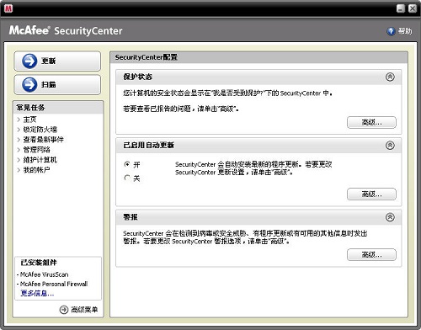Open the More Info (更多信息) link
Image resolution: width=421 pixels, height=330 pixels.
(x=37, y=293)
